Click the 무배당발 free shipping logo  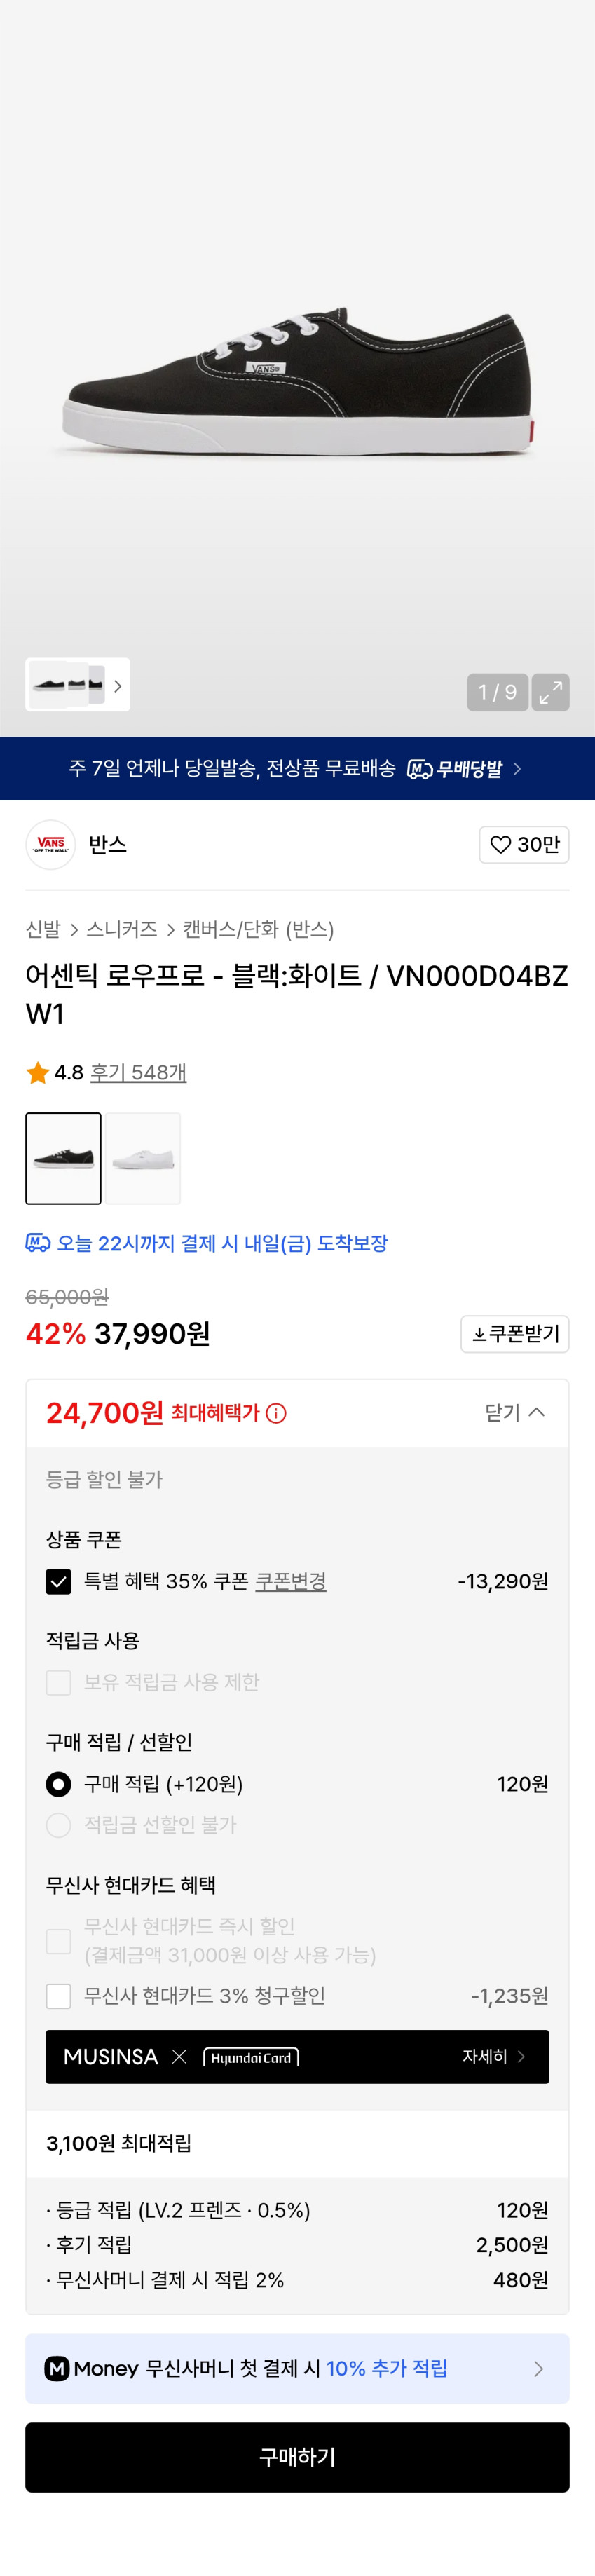tap(455, 769)
